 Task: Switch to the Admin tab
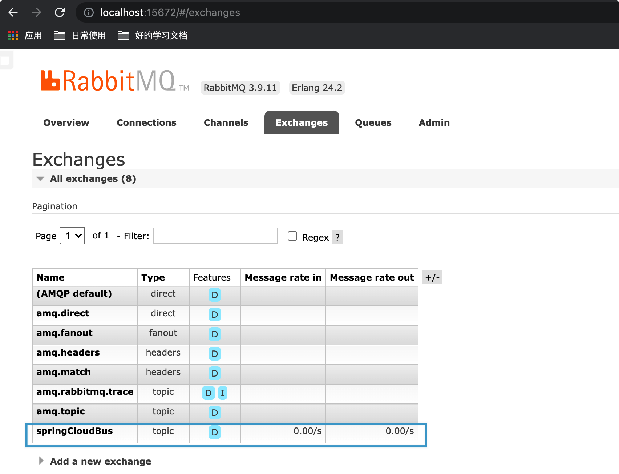point(434,122)
